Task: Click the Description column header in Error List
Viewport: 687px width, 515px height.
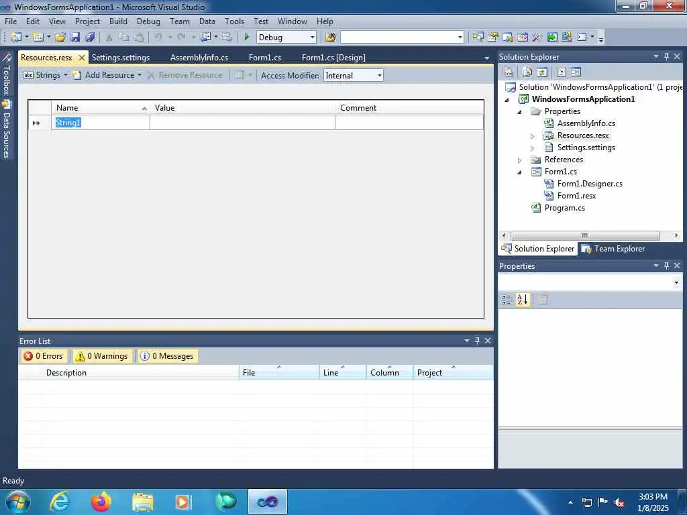Action: [141, 373]
